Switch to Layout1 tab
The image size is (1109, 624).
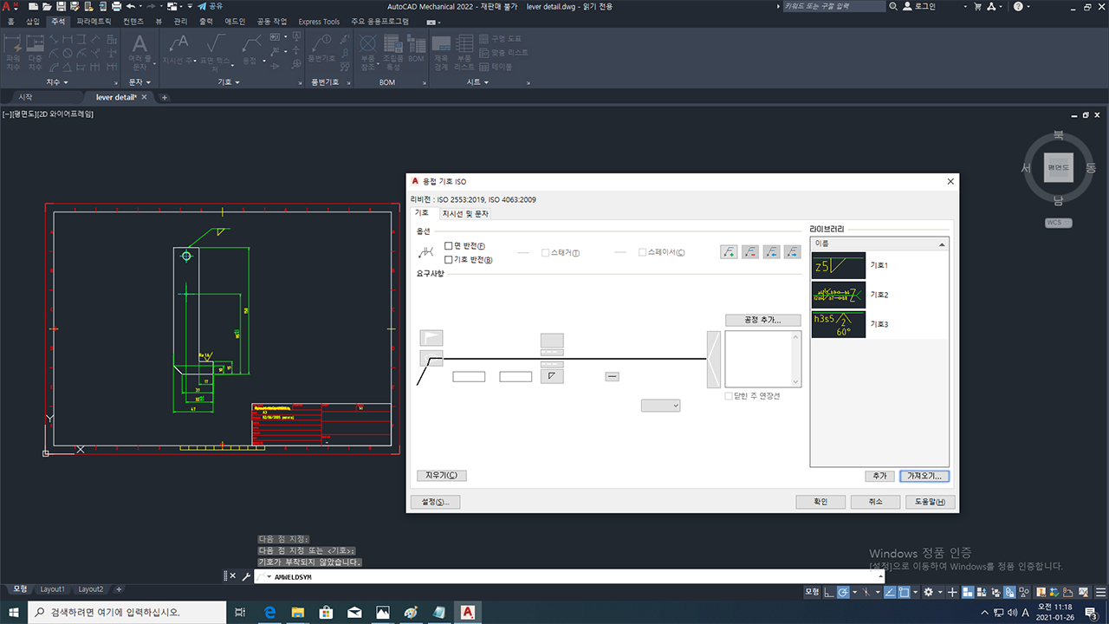pos(53,589)
